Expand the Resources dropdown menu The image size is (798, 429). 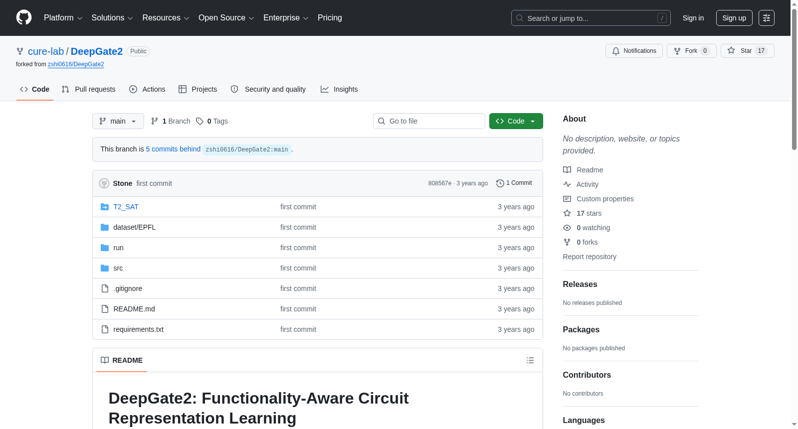[x=166, y=18]
